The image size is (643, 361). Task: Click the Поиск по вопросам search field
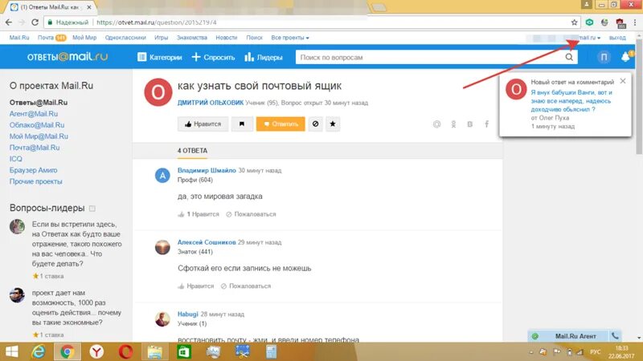(431, 57)
